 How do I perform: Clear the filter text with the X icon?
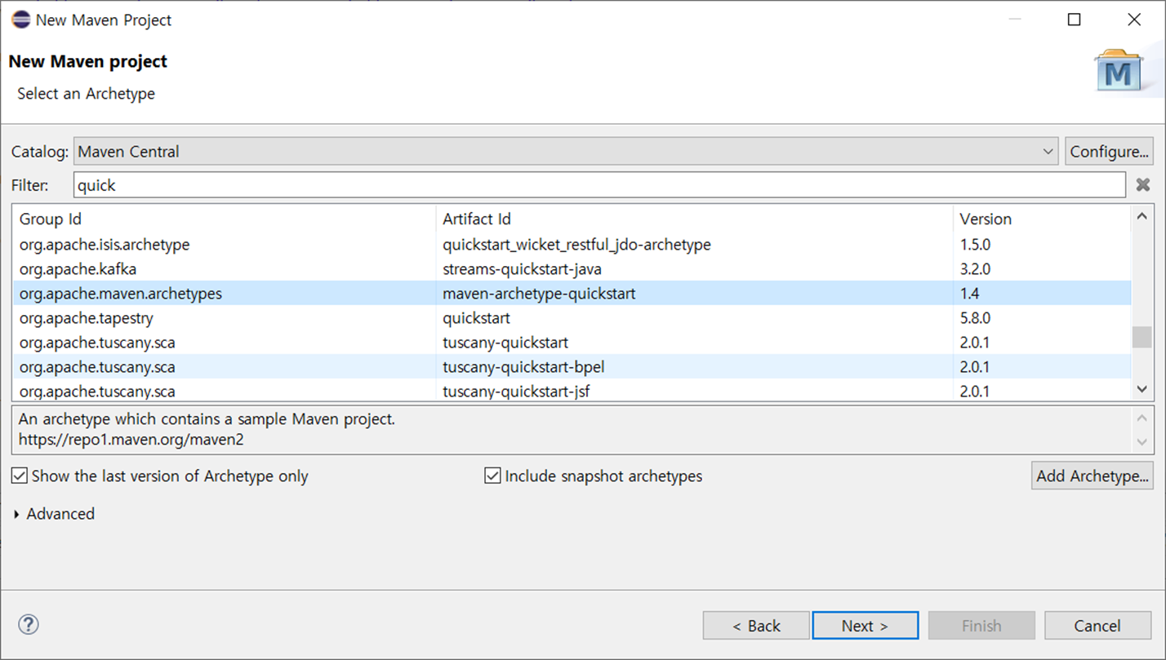[x=1143, y=185]
